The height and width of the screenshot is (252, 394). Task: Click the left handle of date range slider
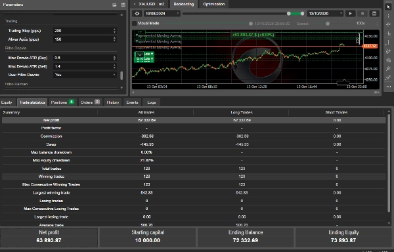(289, 14)
